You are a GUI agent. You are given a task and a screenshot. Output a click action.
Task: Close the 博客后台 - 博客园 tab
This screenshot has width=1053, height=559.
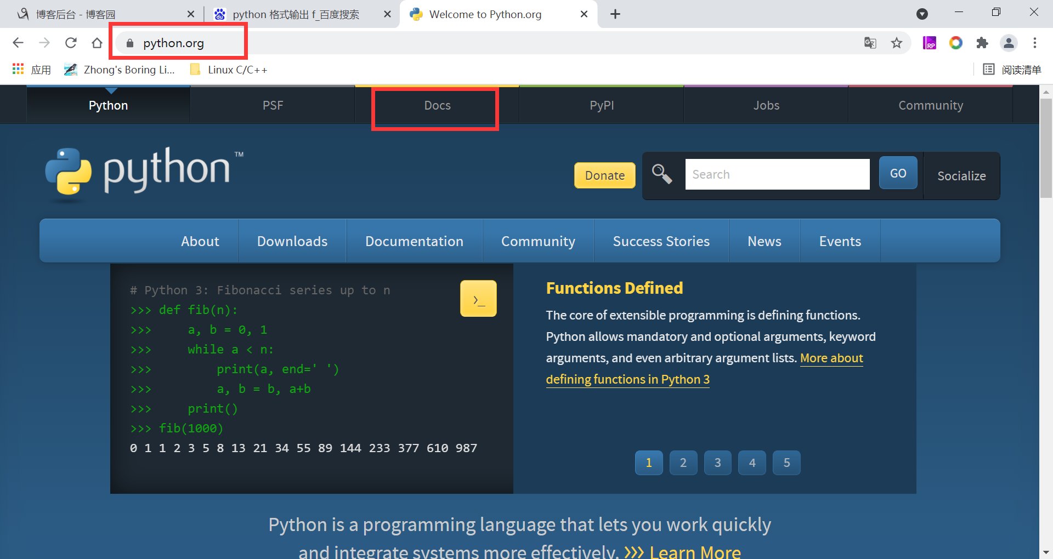(x=191, y=14)
